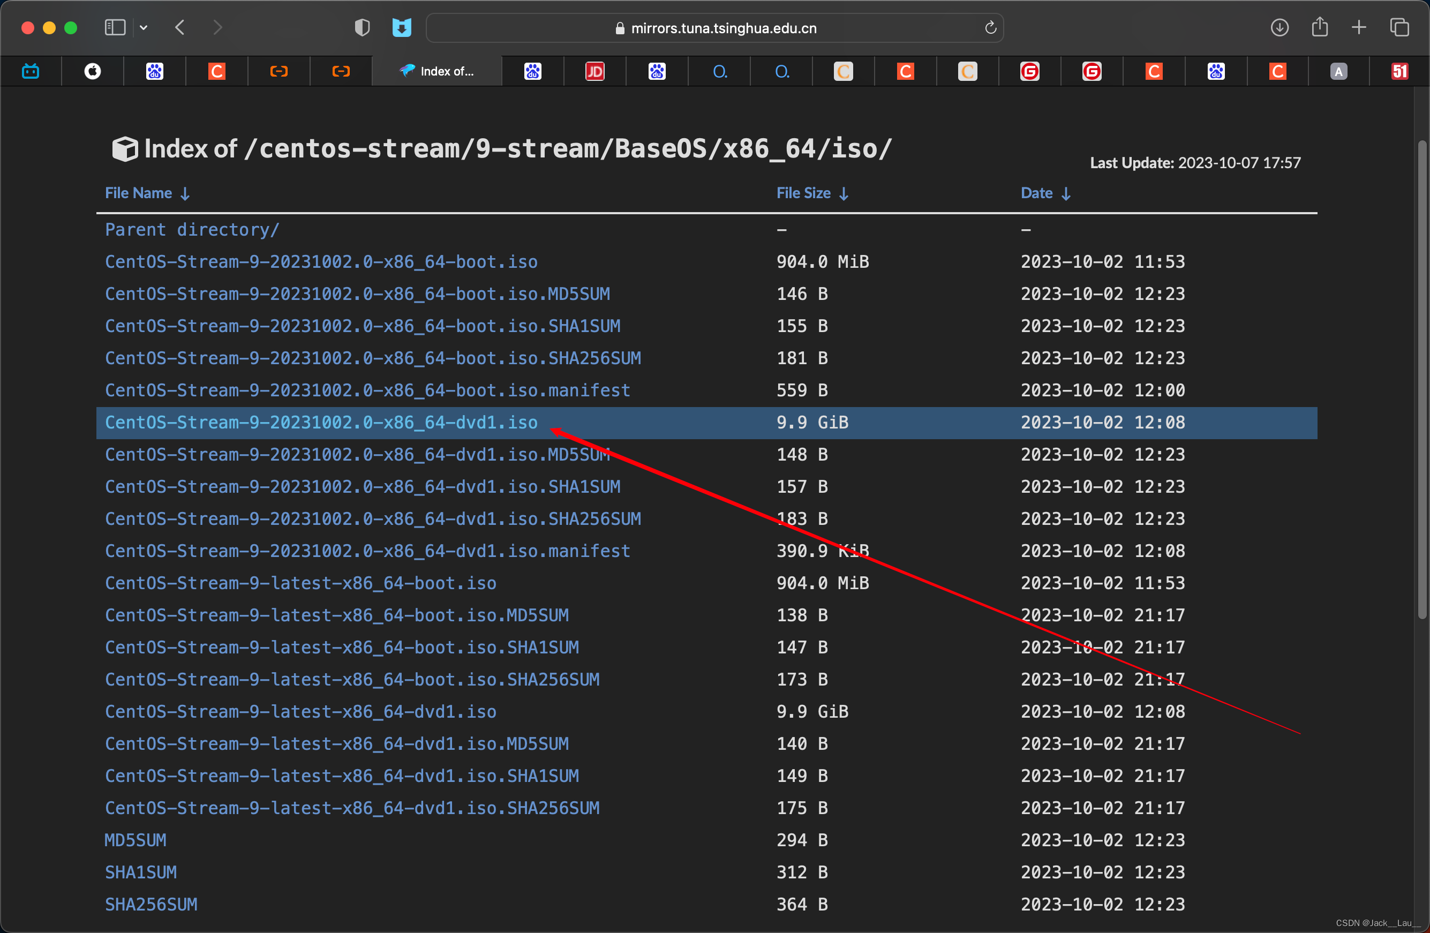This screenshot has height=933, width=1430.
Task: Open the latest boot.iso.SHA1SUM link
Action: tap(342, 648)
